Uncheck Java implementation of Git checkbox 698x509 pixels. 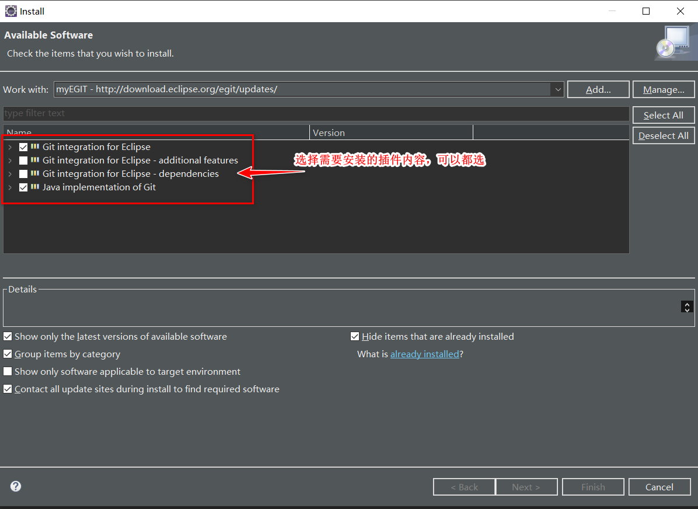coord(23,187)
